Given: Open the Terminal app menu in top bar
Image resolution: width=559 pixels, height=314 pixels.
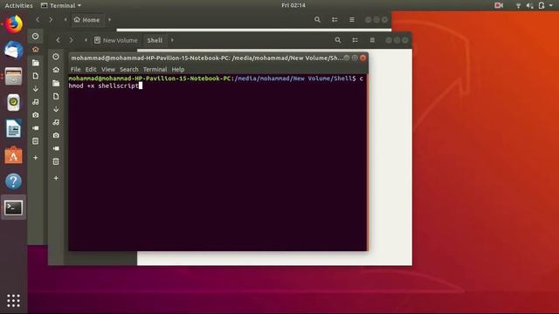Looking at the screenshot, I should 61,5.
